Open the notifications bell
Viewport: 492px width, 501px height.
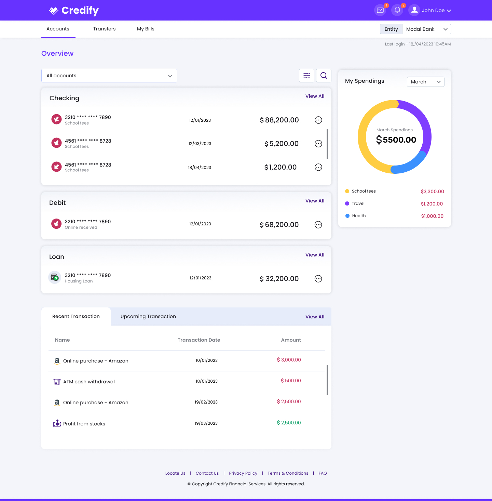click(x=397, y=10)
